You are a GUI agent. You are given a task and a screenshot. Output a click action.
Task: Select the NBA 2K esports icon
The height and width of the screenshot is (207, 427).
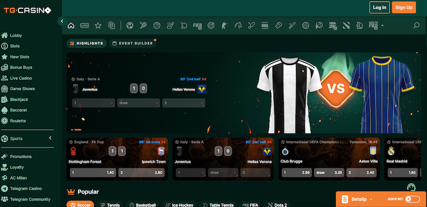click(x=332, y=25)
